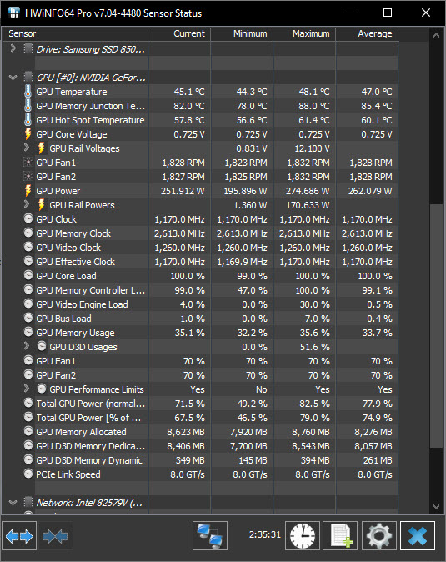Expand GPU Rail Powers sub-items
The image size is (446, 562).
[x=27, y=204]
